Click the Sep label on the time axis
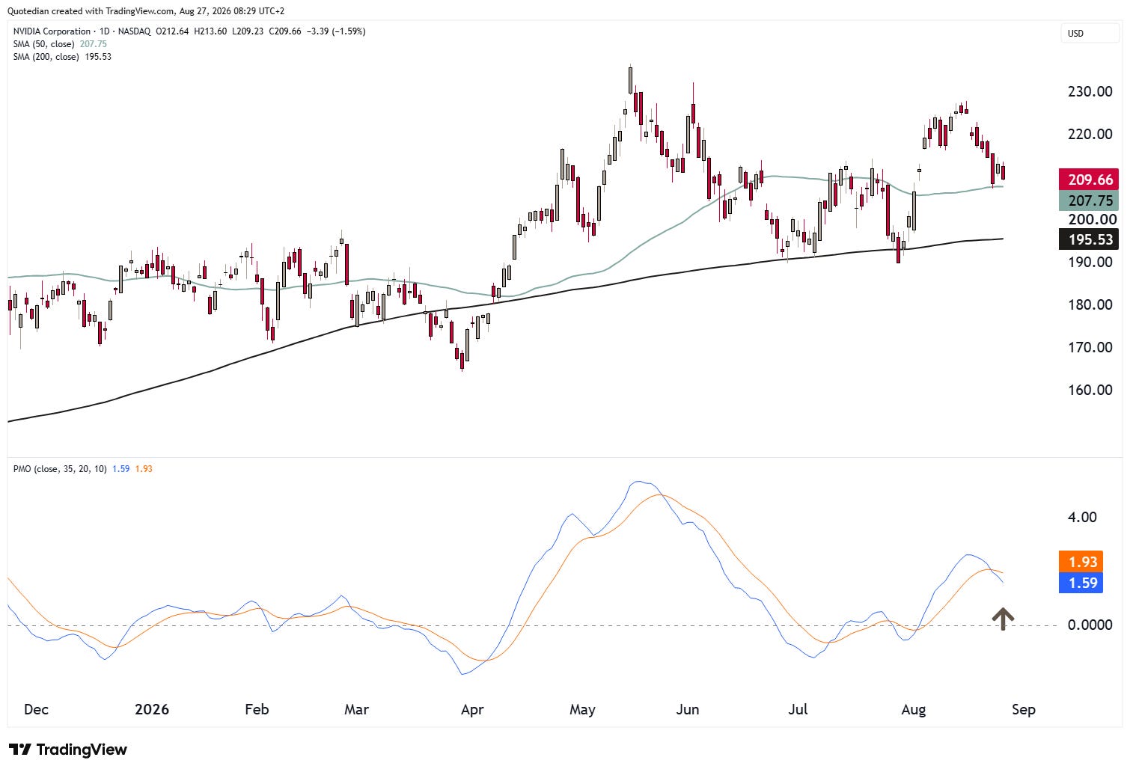Viewport: 1130px width, 772px height. tap(1024, 709)
